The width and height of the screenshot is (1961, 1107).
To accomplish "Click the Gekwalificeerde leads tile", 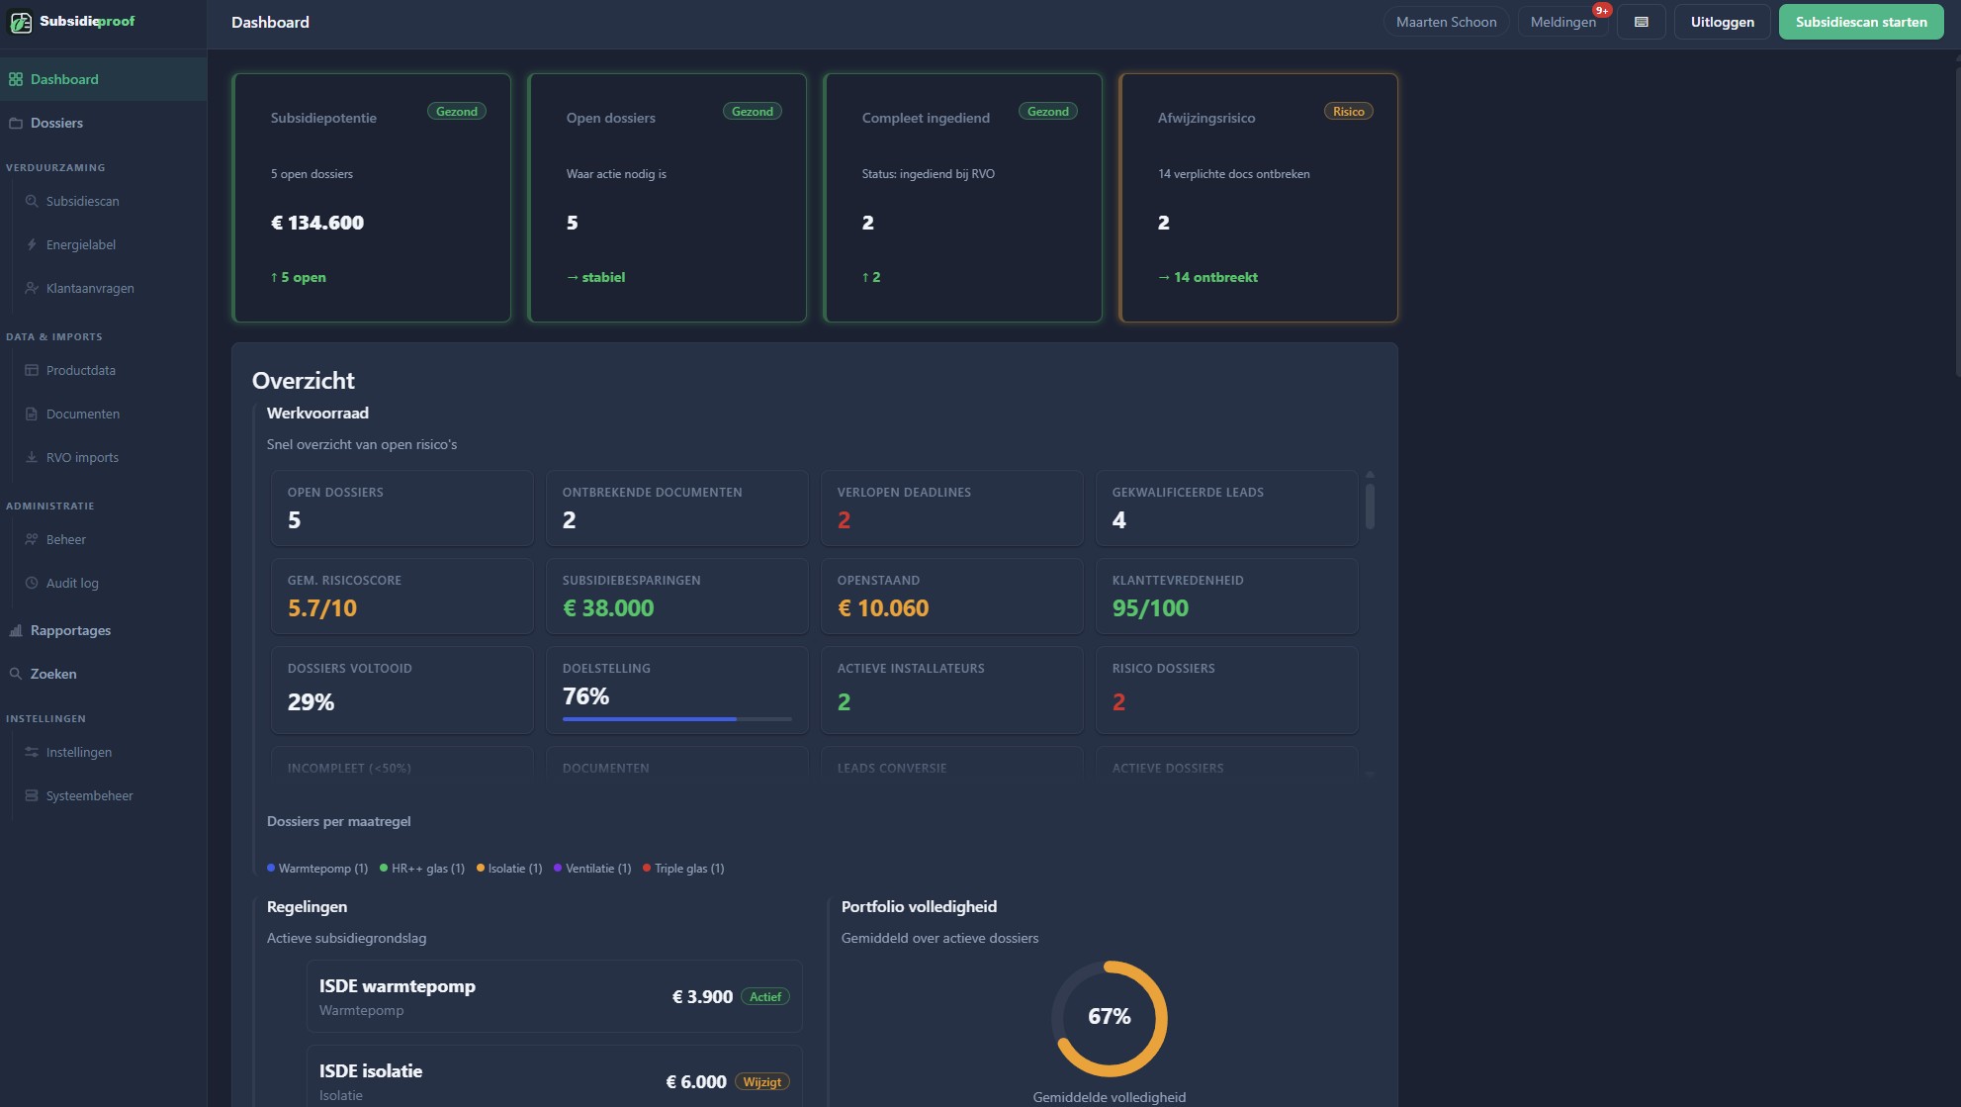I will click(x=1227, y=507).
